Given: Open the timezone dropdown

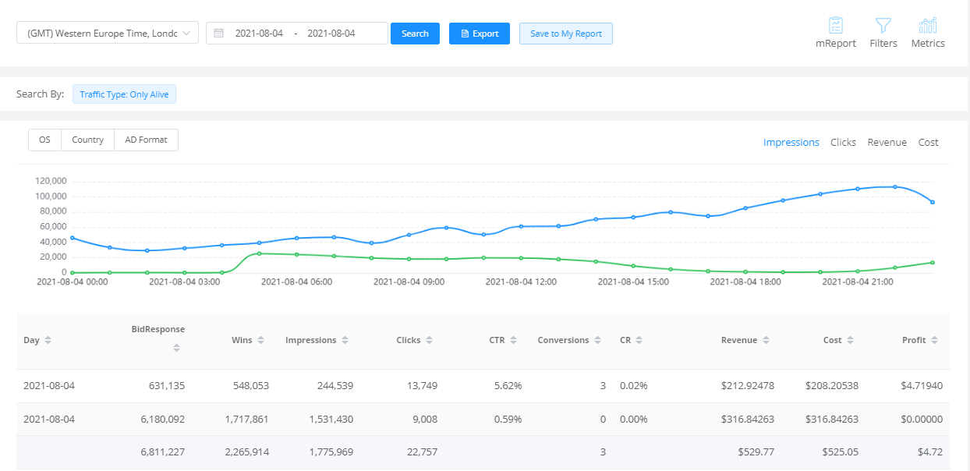Looking at the screenshot, I should (x=108, y=34).
